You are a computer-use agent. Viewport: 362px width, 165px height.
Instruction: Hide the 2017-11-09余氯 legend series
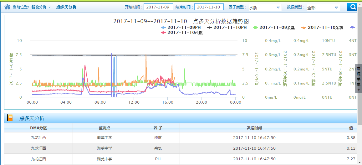[274, 28]
